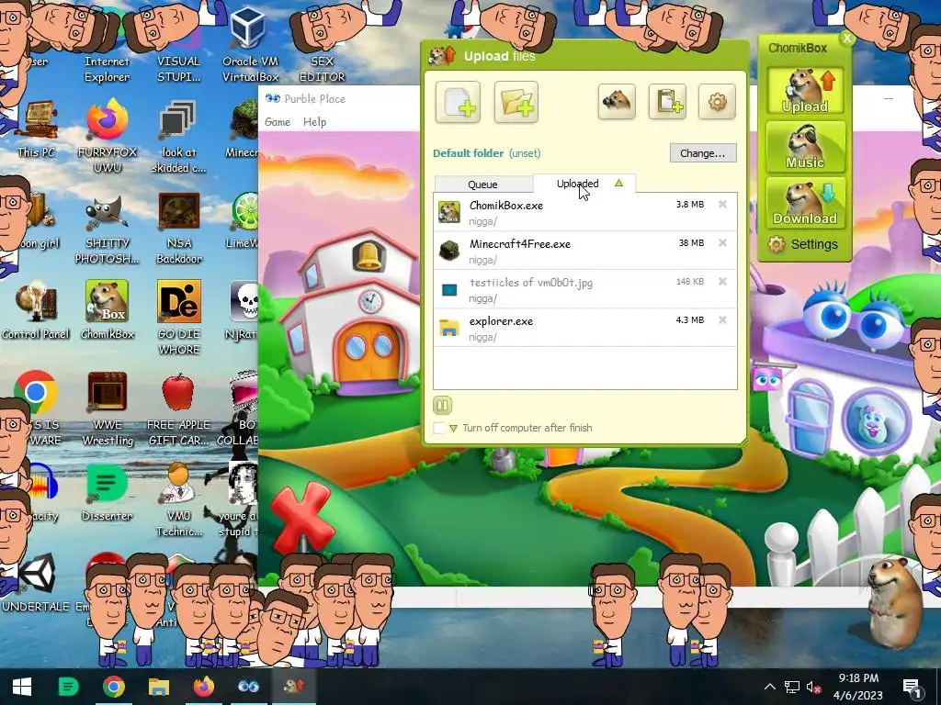Open the gear settings icon in Upload files

(x=717, y=101)
